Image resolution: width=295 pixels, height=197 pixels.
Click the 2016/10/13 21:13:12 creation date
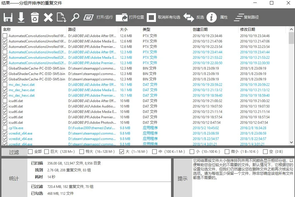coord(207,90)
